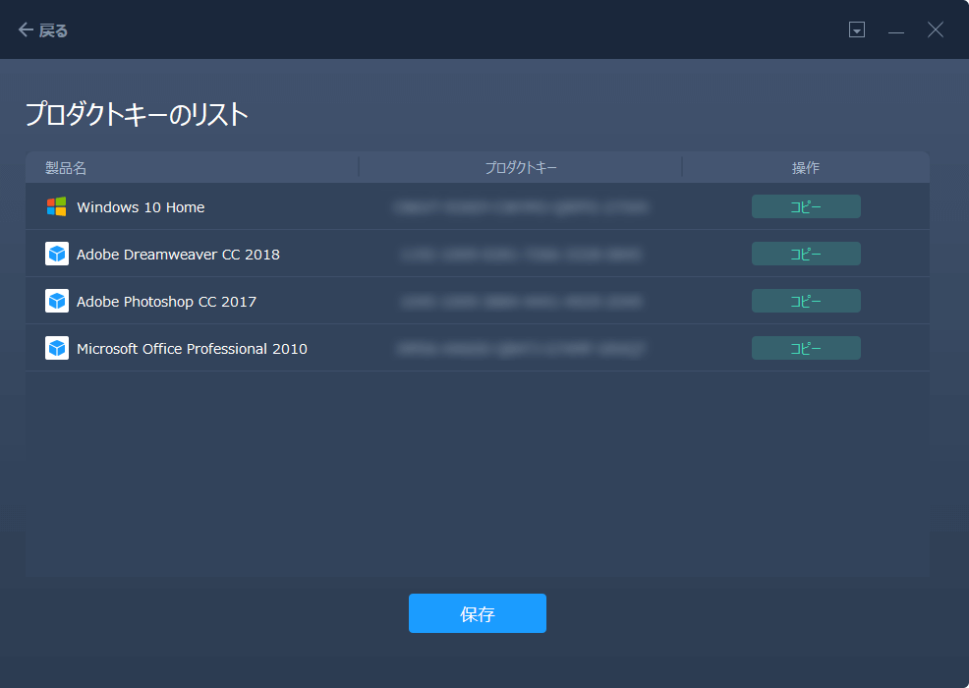The width and height of the screenshot is (969, 688).
Task: Click the プロダクトキー column header
Action: 520,167
